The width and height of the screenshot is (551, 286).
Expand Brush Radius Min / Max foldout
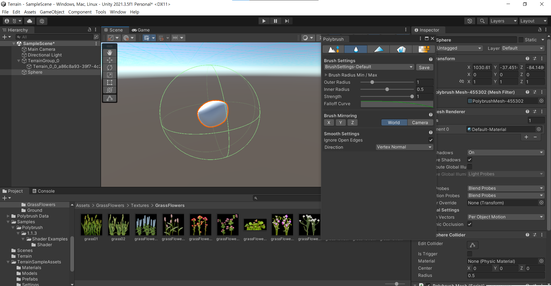(x=326, y=75)
